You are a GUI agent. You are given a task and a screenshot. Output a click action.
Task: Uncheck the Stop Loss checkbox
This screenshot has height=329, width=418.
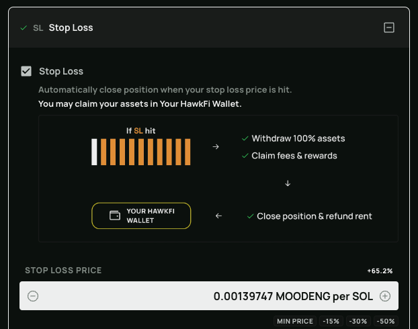coord(26,71)
